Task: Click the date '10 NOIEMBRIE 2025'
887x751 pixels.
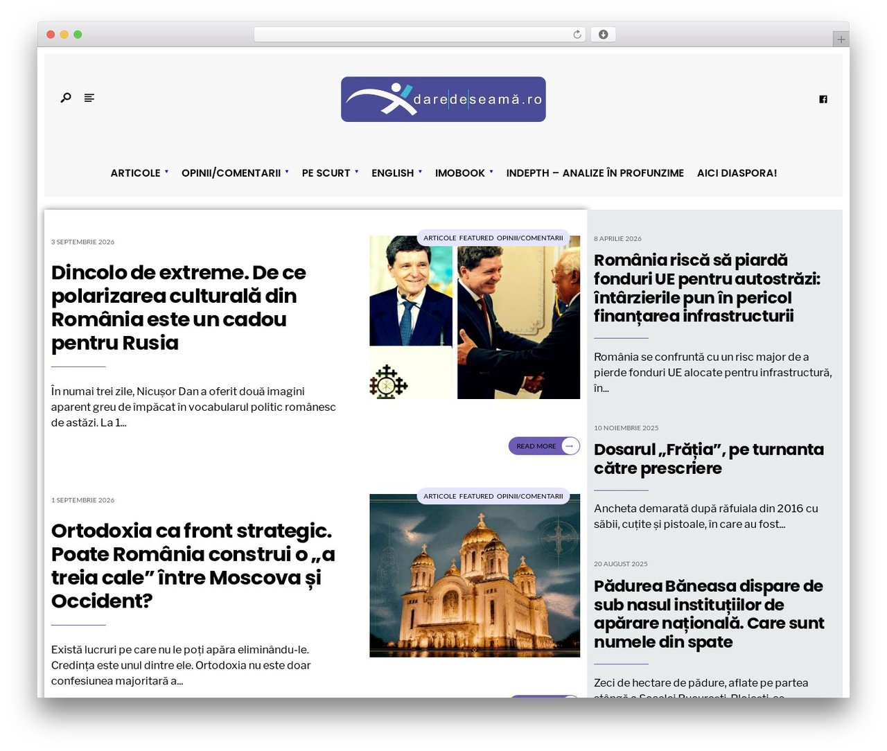Action: click(x=626, y=428)
